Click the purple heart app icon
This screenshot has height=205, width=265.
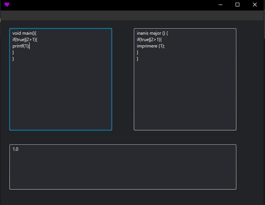click(7, 4)
